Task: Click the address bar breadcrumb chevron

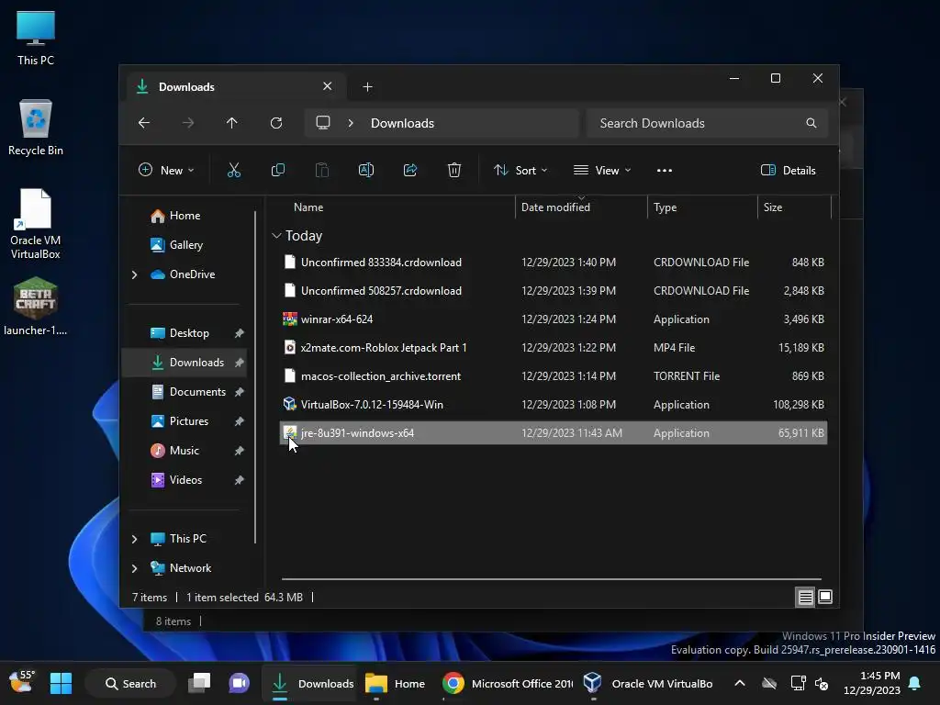Action: [351, 123]
